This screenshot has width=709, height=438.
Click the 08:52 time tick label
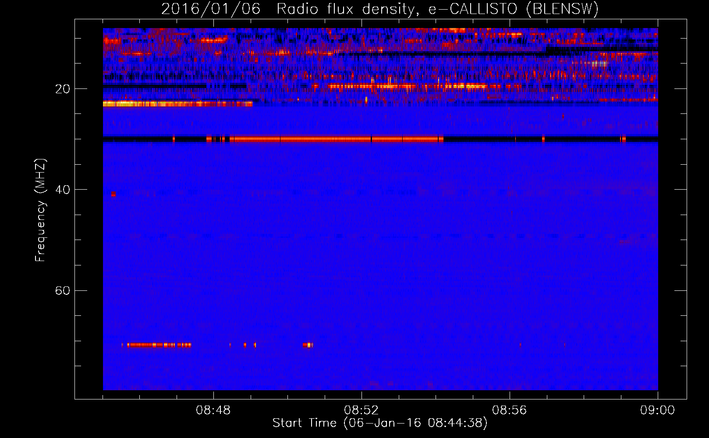pyautogui.click(x=362, y=410)
